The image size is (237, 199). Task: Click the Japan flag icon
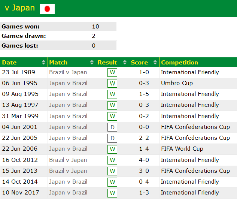pos(47,9)
